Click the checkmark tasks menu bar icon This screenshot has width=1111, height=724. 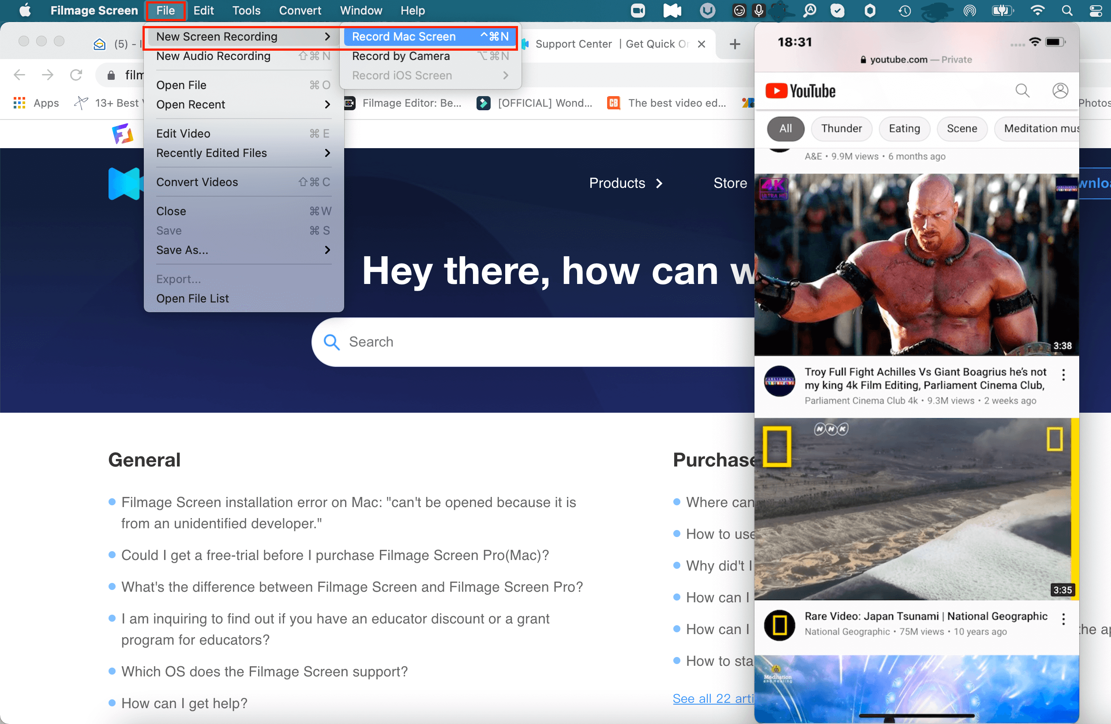pos(837,10)
